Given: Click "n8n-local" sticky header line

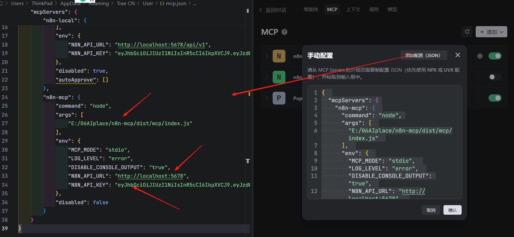Looking at the screenshot, I should (x=65, y=20).
